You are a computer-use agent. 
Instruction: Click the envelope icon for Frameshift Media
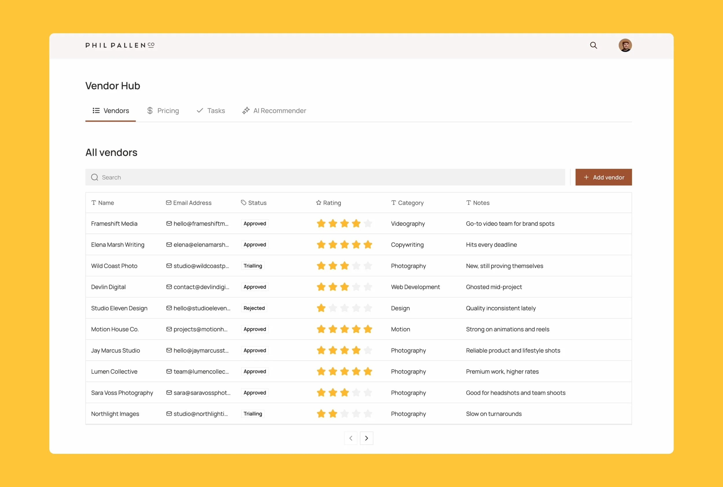click(x=169, y=224)
